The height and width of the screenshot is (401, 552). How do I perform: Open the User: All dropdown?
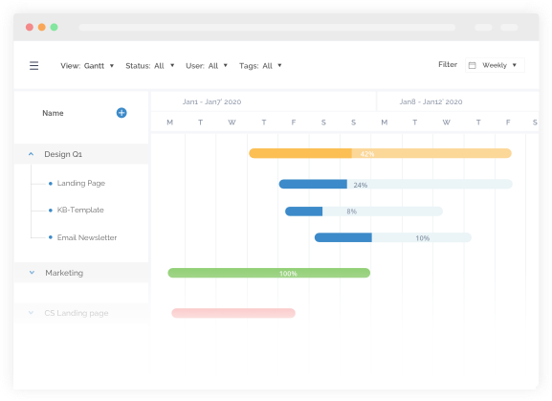207,66
